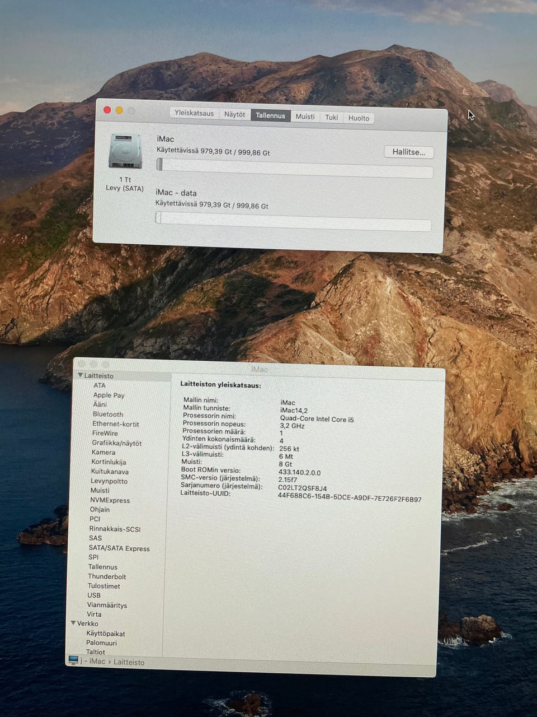Click the 3,2 GHz processor speed value
537x717 pixels.
pos(292,426)
